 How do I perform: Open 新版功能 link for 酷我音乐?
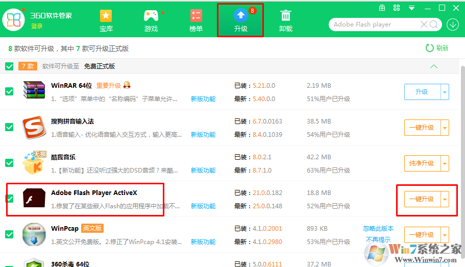point(203,171)
